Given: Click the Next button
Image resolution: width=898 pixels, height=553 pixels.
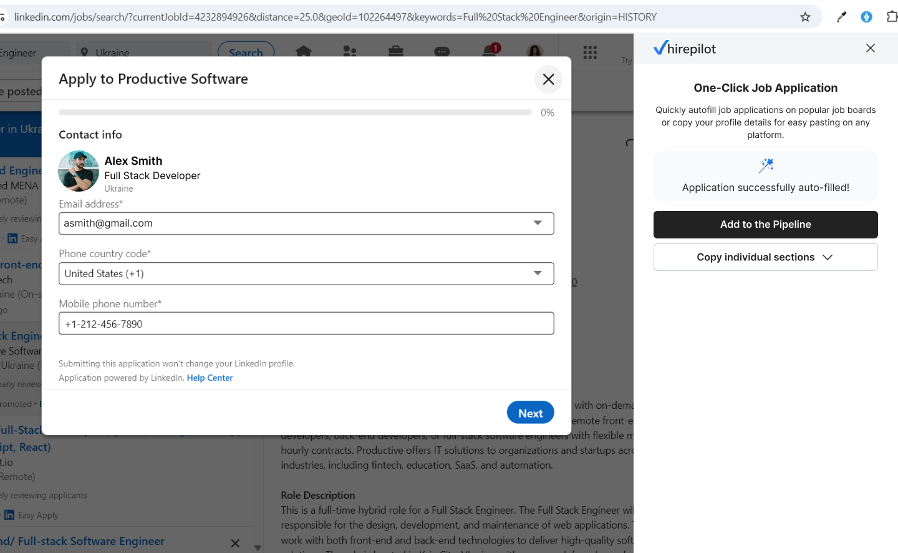Looking at the screenshot, I should (530, 413).
